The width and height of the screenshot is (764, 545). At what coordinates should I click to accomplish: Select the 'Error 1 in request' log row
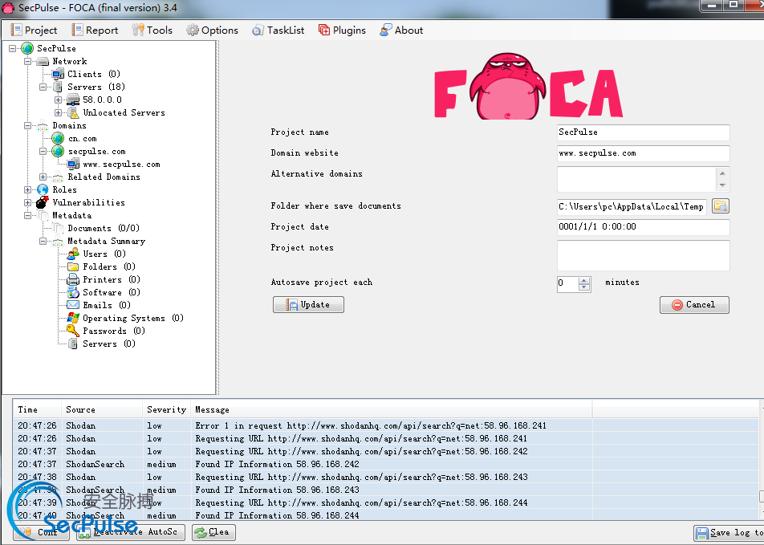385,425
